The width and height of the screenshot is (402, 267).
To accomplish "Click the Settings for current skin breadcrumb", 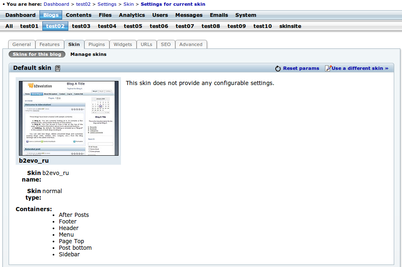I will point(173,4).
